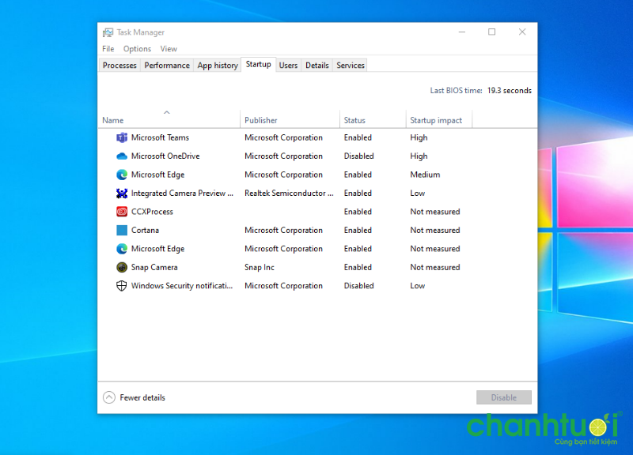Sort by the Startup impact column header

[439, 120]
